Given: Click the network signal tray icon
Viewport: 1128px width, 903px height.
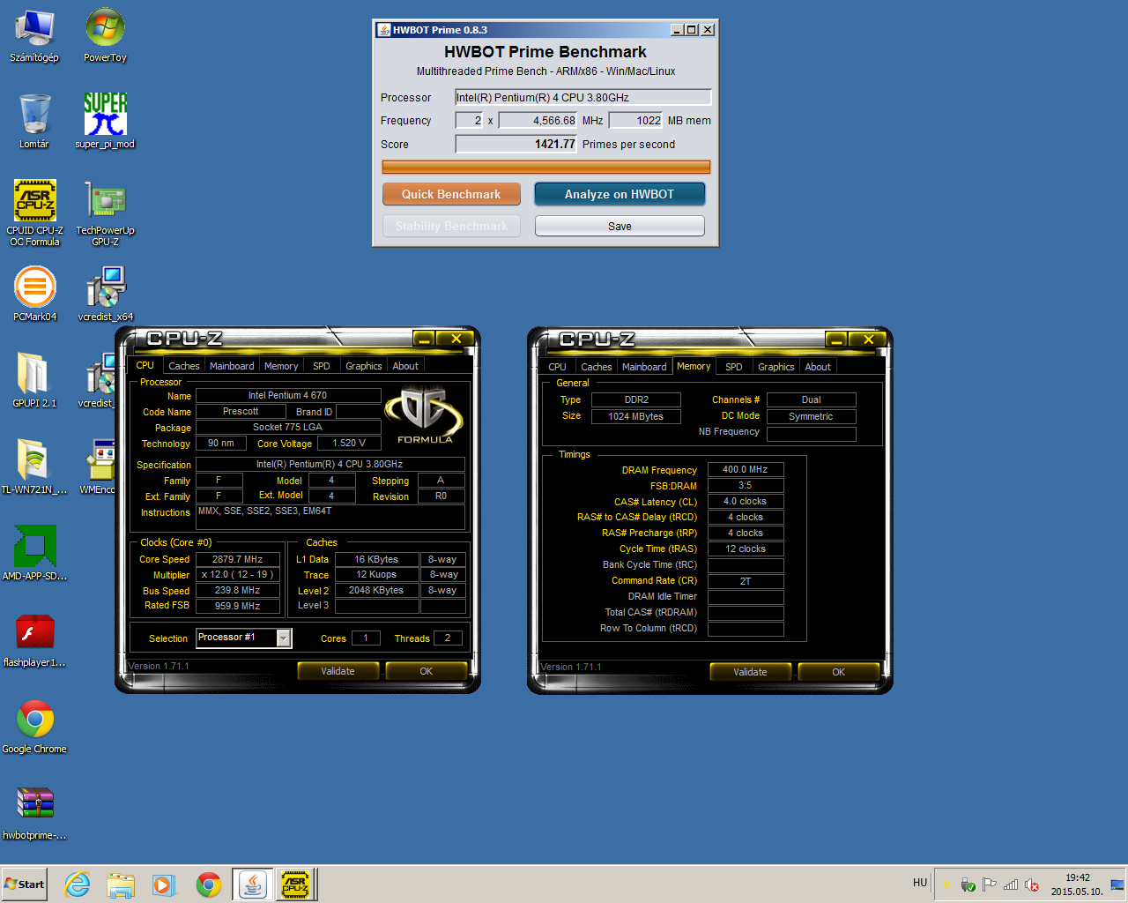Looking at the screenshot, I should coord(1011,884).
